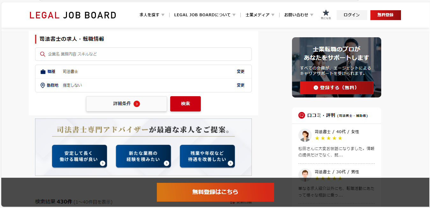The image size is (430, 208).
Task: Click the red 無料登録 header button
Action: coord(385,15)
